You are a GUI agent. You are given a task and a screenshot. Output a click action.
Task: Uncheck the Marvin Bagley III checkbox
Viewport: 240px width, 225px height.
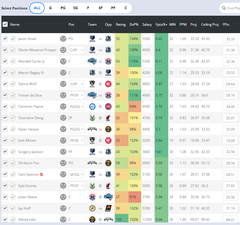pyautogui.click(x=5, y=73)
